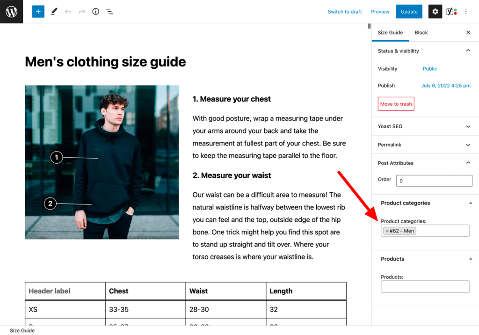This screenshot has height=335, width=479.
Task: Expand the Permalink panel
Action: coord(468,145)
